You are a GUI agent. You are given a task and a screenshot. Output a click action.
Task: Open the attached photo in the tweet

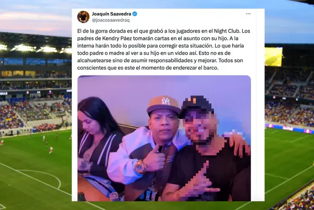click(164, 138)
